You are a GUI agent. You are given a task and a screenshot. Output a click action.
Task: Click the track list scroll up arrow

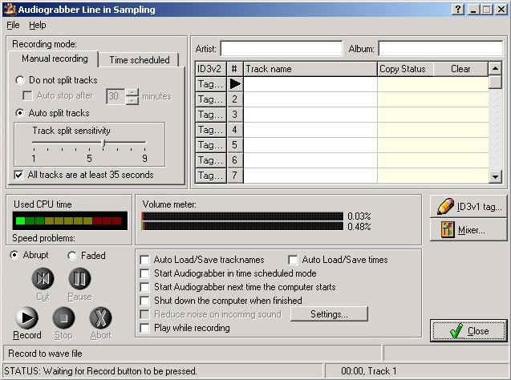point(495,68)
